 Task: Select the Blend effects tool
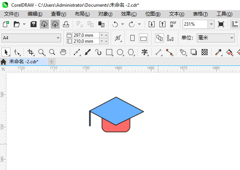tap(183, 52)
